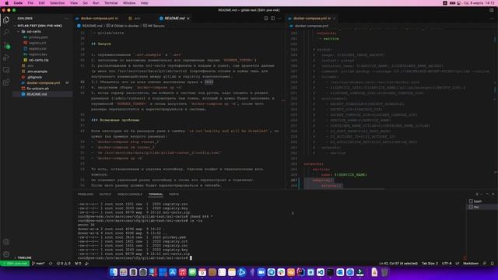Select docker-compose.yml tab in right group
This screenshot has height=280, width=498.
pos(312,19)
